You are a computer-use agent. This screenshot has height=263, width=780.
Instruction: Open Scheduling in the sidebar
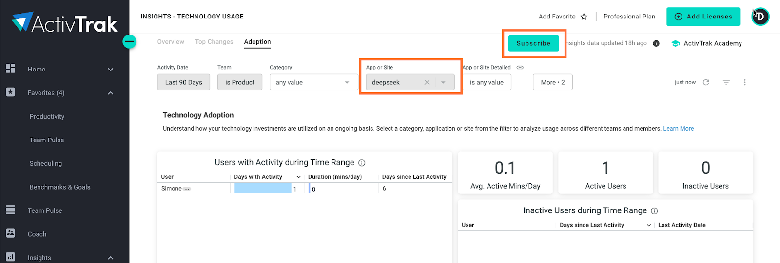(x=46, y=163)
